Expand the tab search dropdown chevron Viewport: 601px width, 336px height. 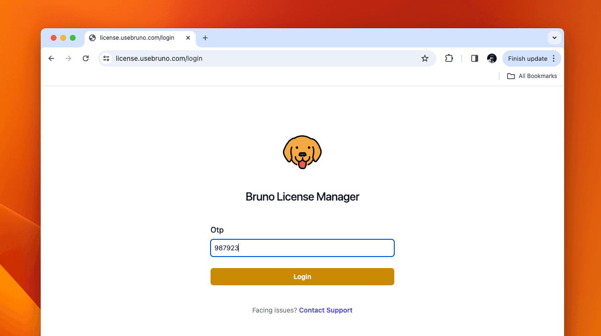click(555, 38)
